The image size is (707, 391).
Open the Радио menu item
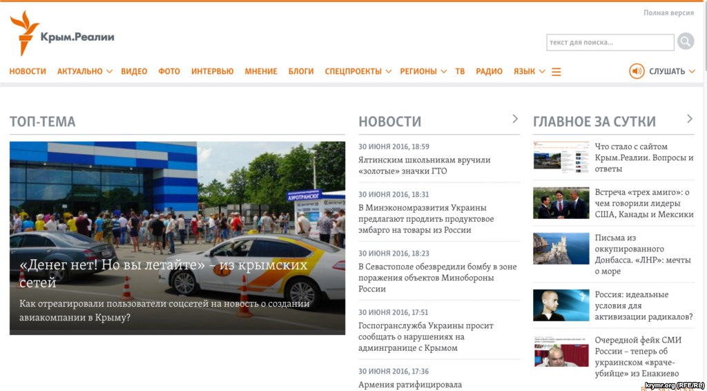pyautogui.click(x=490, y=71)
